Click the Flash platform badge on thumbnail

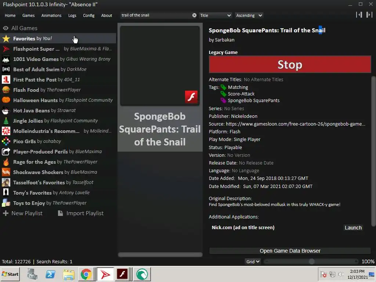point(191,97)
